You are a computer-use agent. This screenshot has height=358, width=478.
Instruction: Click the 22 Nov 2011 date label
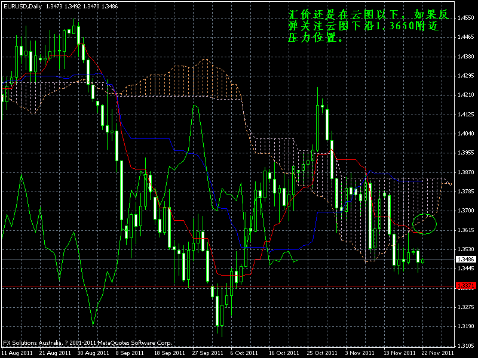[437, 353]
